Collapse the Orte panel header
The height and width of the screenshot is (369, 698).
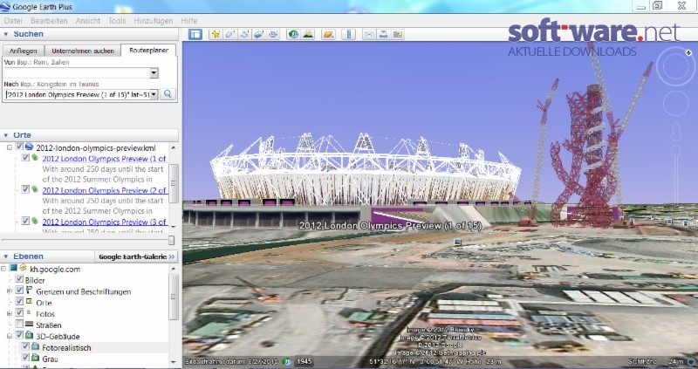coord(6,135)
